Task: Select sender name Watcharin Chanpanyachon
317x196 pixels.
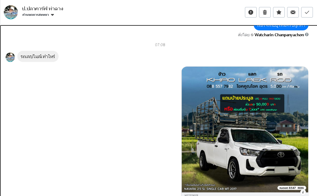Action: coord(279,35)
